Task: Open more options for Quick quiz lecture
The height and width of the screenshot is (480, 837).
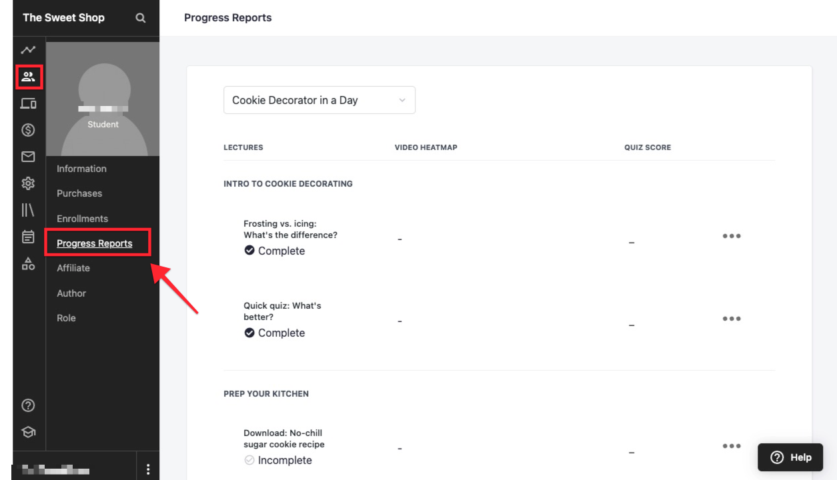Action: coord(732,319)
